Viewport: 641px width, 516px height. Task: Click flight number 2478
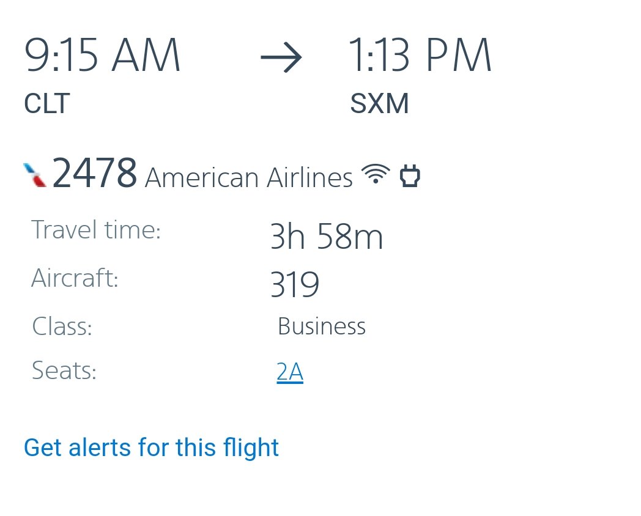pos(95,174)
